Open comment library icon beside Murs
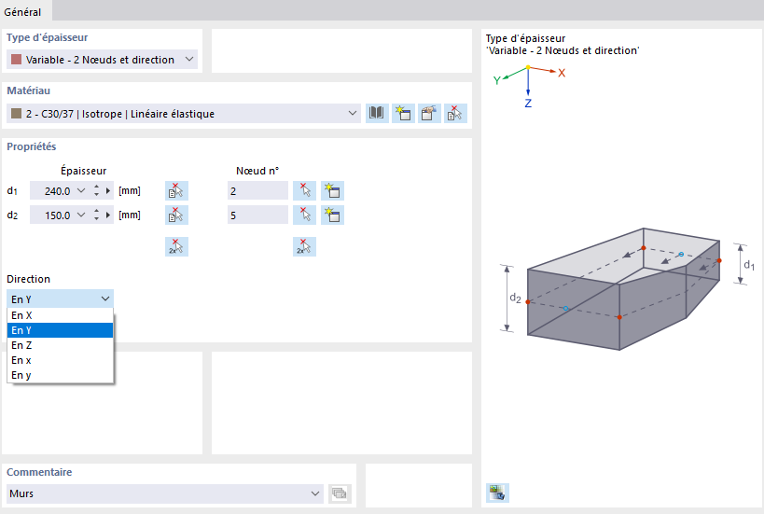This screenshot has width=764, height=514. 340,493
